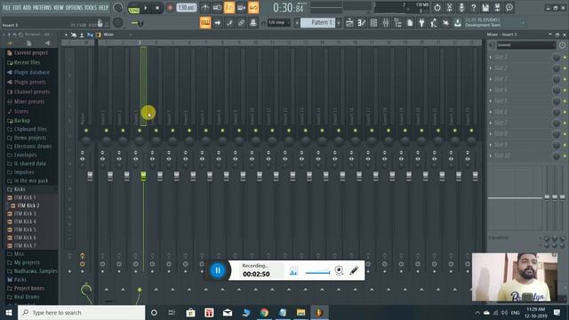Expand the Kicks folder in browser
The width and height of the screenshot is (569, 320).
click(x=20, y=189)
